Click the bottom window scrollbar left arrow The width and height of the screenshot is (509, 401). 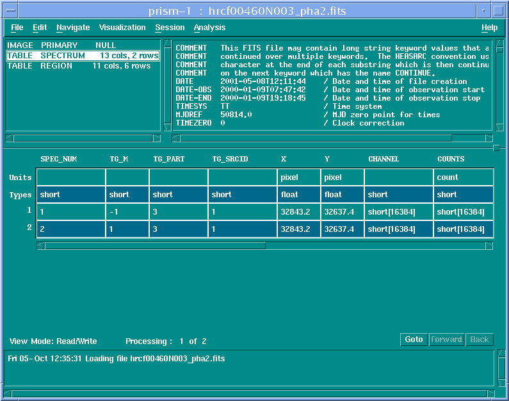(7, 394)
